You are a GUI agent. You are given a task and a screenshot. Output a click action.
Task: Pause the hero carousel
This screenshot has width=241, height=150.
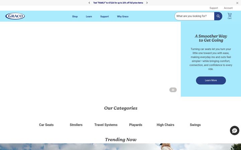(173, 90)
